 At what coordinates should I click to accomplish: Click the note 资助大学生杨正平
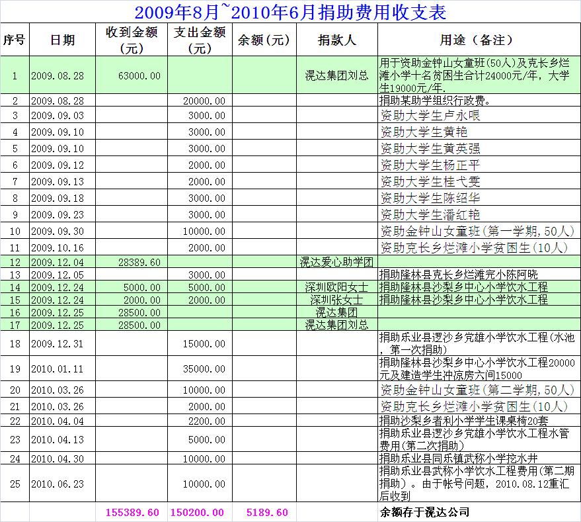coord(430,165)
